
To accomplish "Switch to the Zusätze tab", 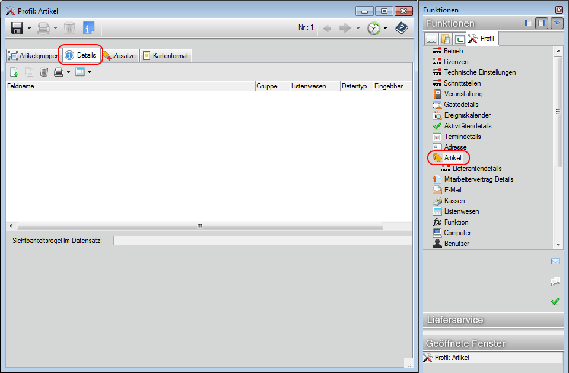I will (x=119, y=56).
